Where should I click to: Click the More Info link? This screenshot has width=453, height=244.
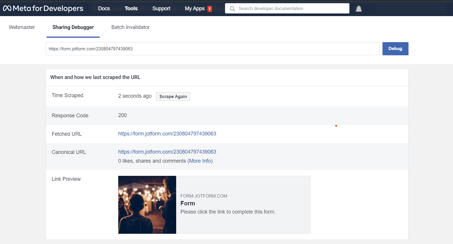[x=200, y=161]
